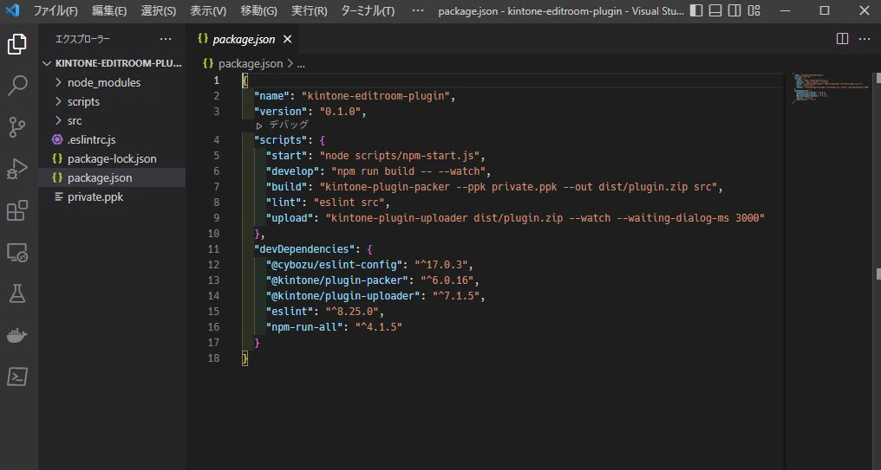881x470 pixels.
Task: Open the 実行(R) menu
Action: tap(309, 10)
